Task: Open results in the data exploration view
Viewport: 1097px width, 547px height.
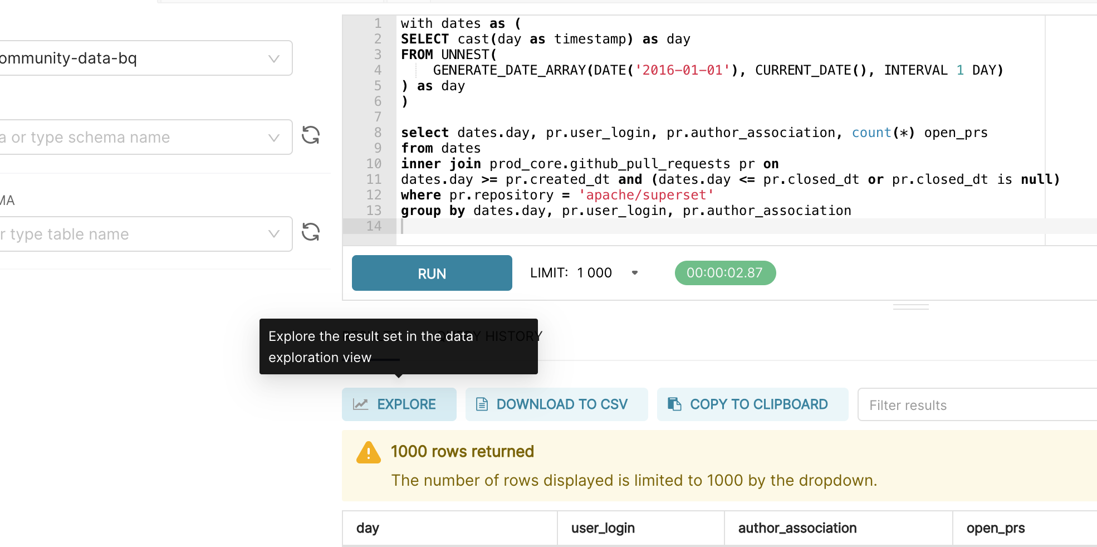Action: tap(399, 404)
